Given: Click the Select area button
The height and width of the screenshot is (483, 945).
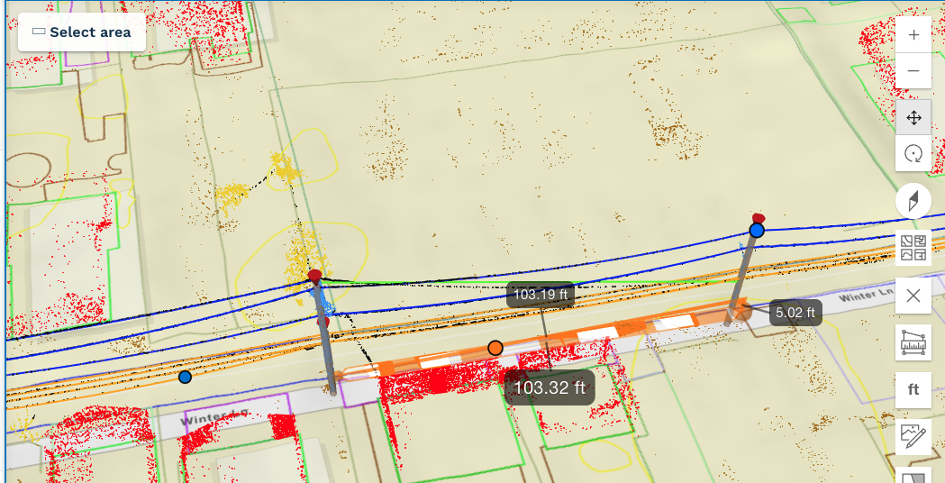Looking at the screenshot, I should tap(82, 32).
